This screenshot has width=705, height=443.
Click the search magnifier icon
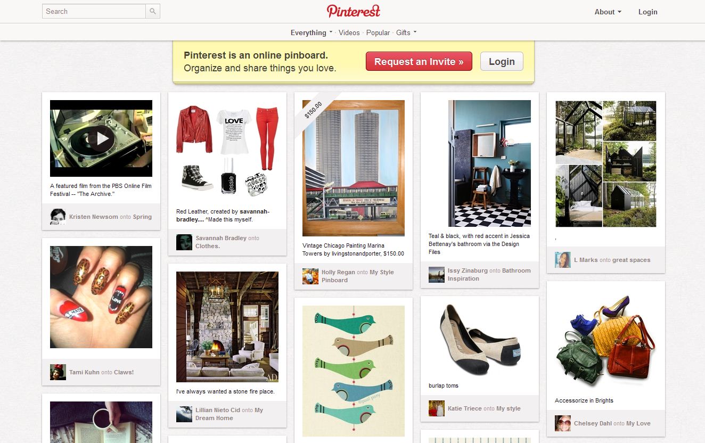click(x=153, y=11)
